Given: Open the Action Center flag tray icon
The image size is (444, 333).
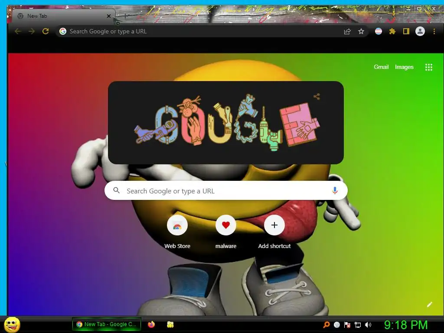Looking at the screenshot, I should tap(347, 325).
